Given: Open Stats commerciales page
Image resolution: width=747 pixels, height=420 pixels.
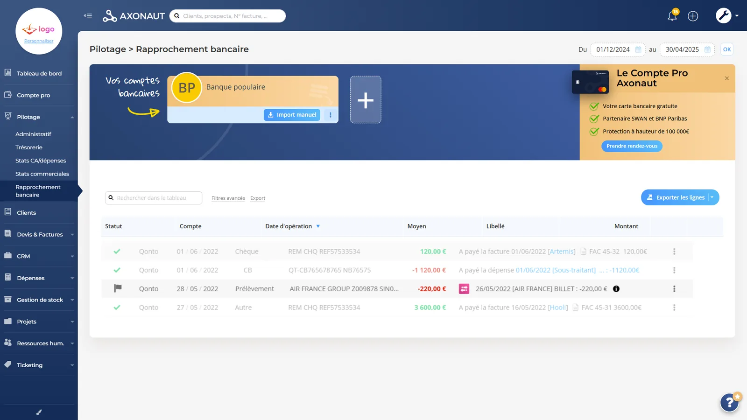Looking at the screenshot, I should 42,174.
